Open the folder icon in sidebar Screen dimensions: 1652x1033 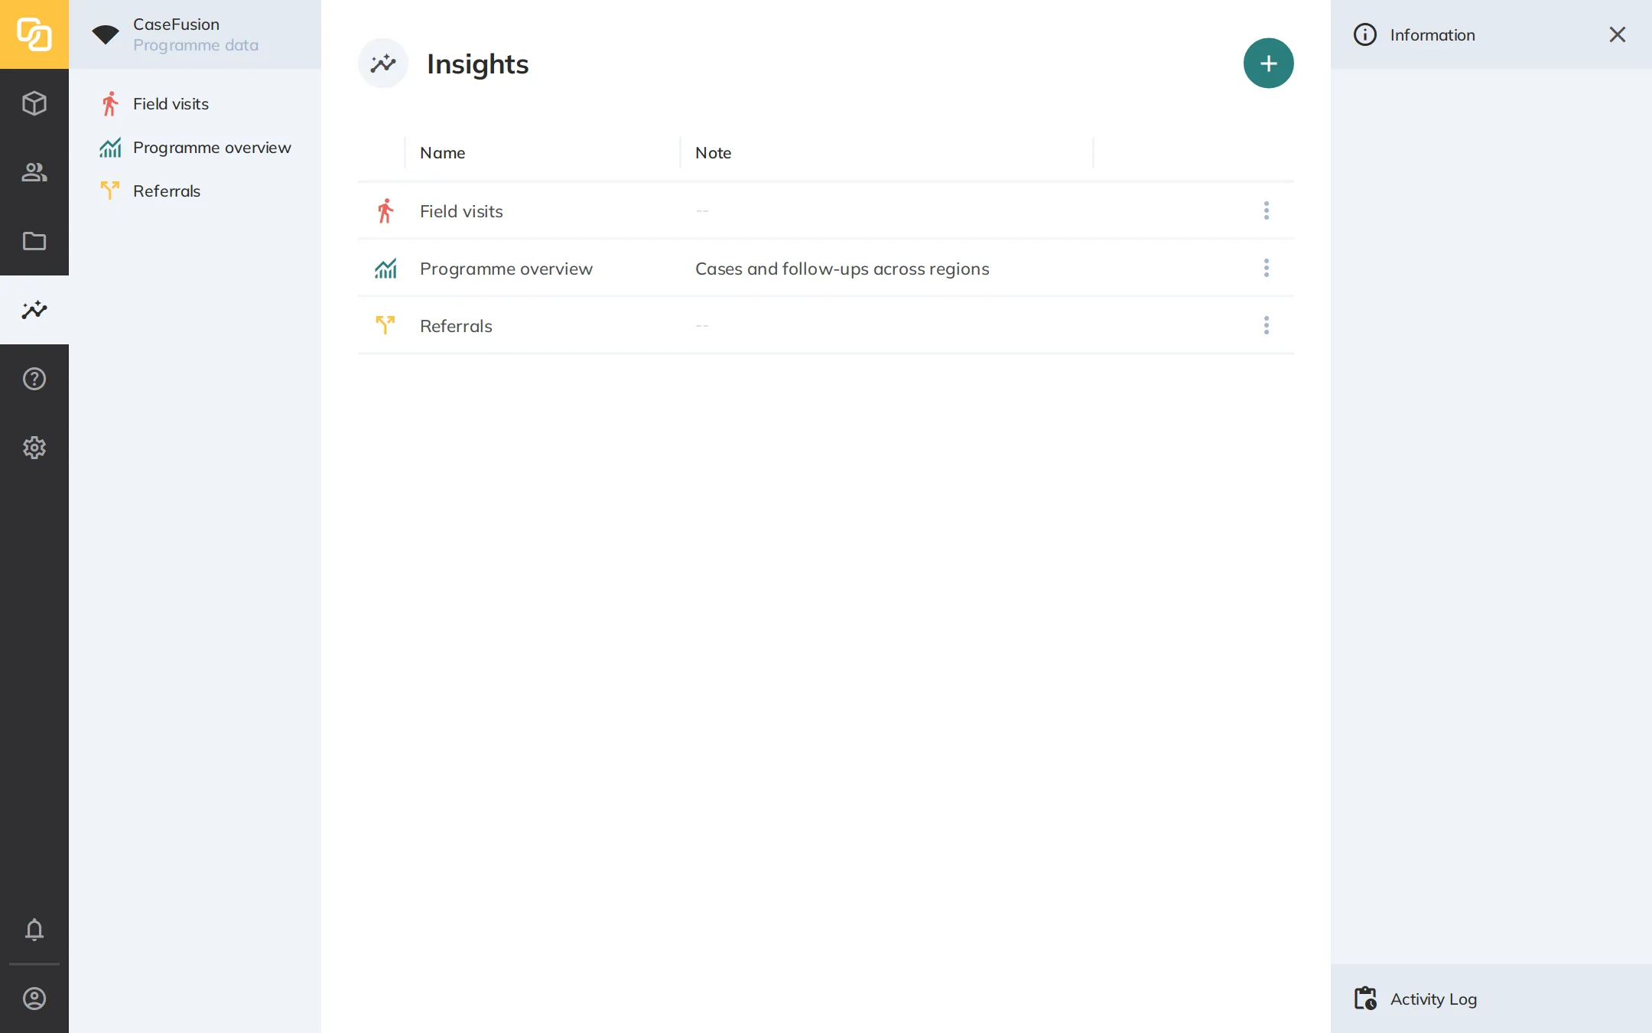34,241
